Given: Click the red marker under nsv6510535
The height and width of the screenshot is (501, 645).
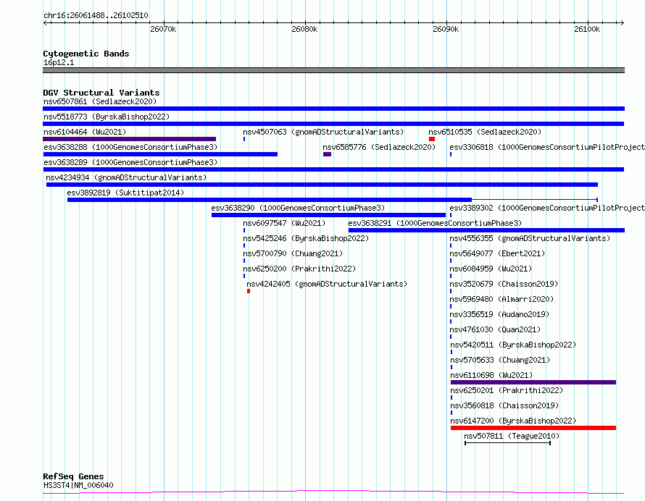Looking at the screenshot, I should click(x=432, y=139).
